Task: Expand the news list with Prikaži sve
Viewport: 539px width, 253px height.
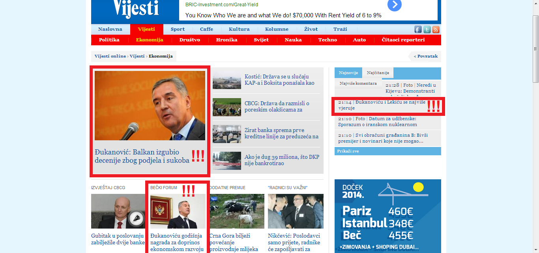Action: [348, 151]
